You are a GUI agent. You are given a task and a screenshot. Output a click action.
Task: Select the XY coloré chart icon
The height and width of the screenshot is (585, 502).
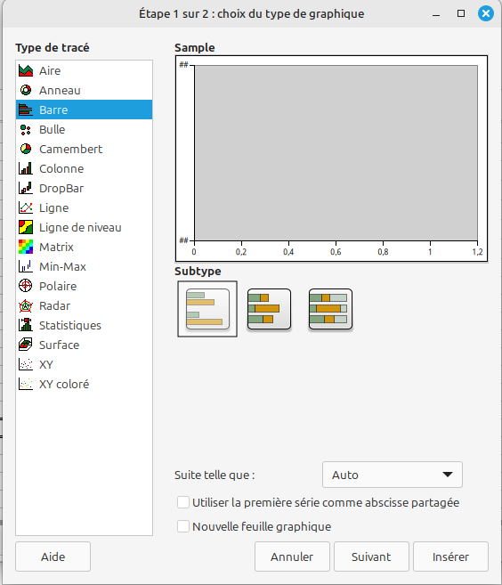pos(26,384)
